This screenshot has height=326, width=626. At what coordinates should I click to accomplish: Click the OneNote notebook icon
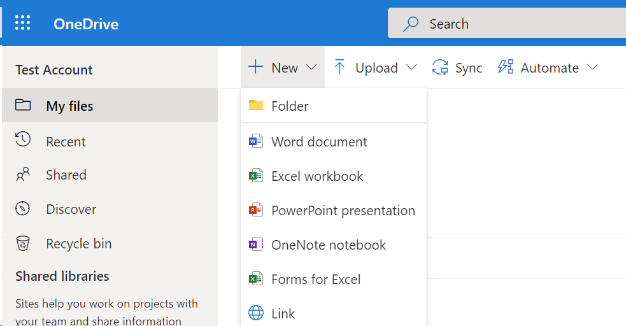click(x=256, y=244)
